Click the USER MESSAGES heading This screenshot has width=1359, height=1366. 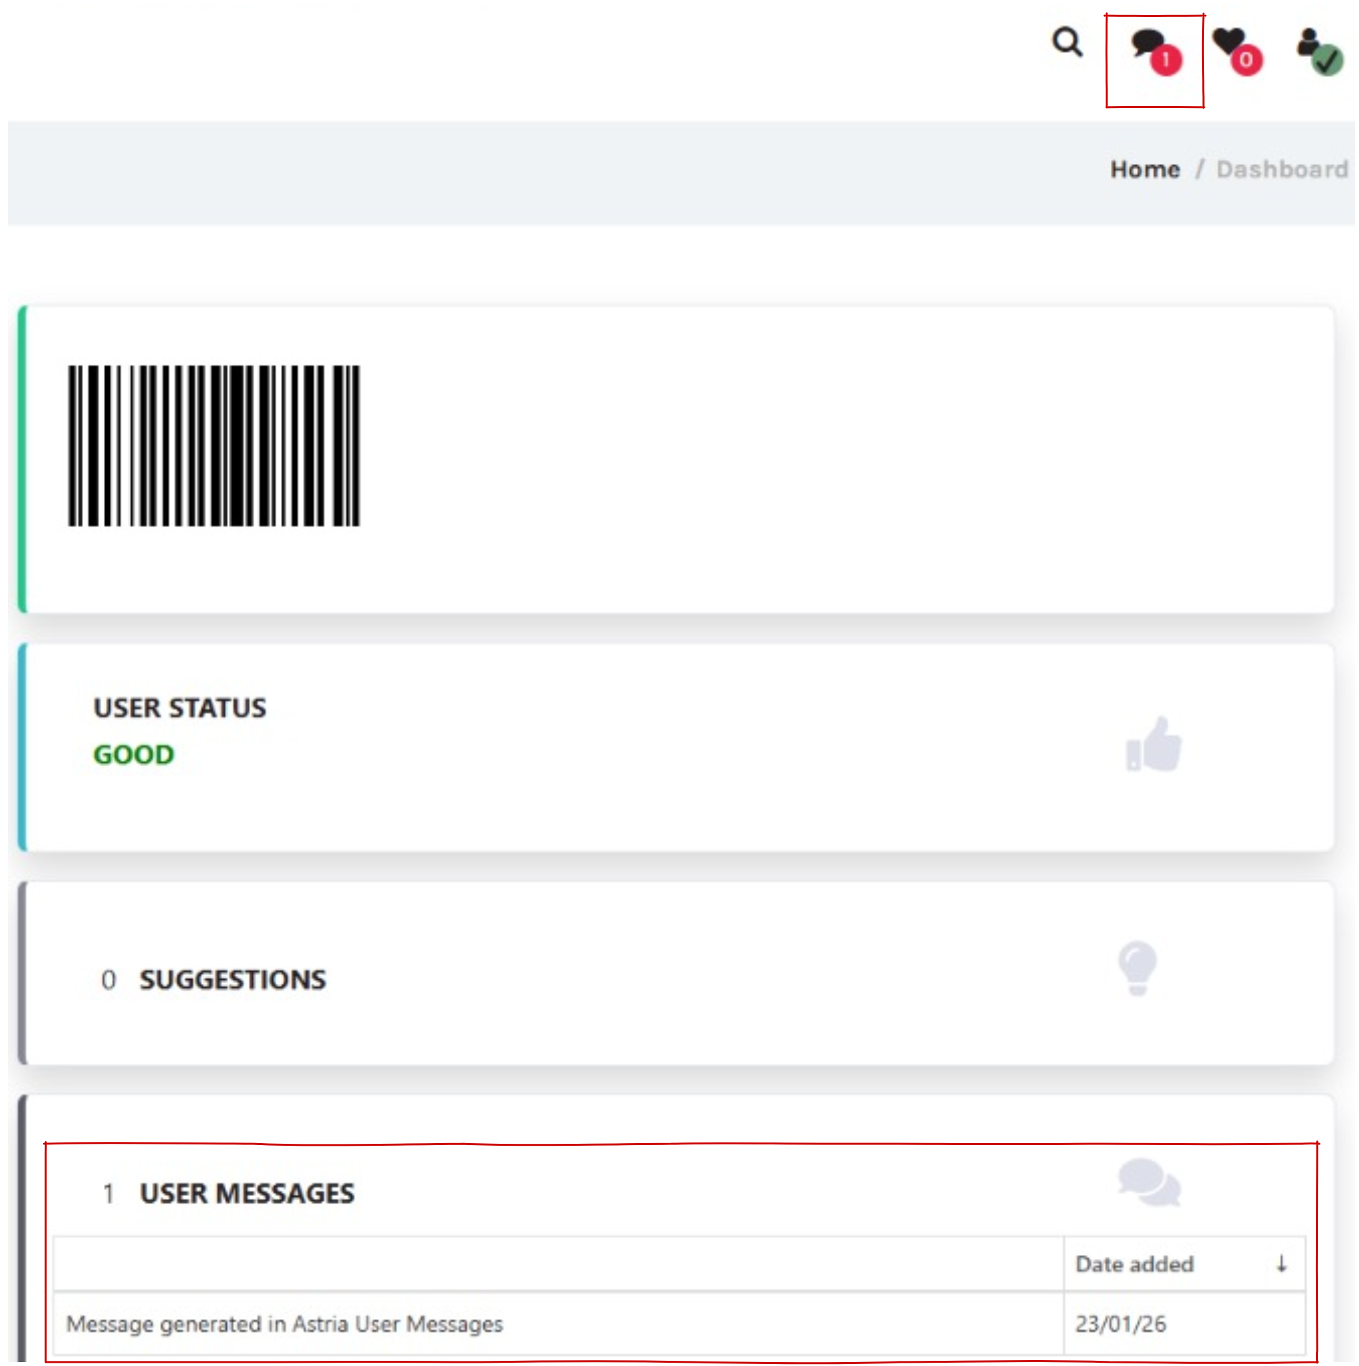click(x=246, y=1193)
